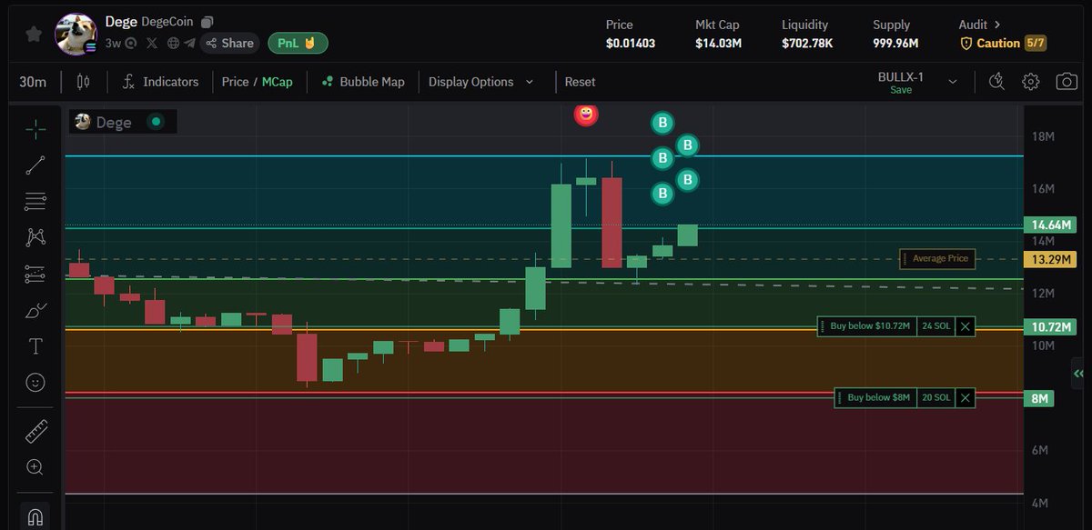
Task: Take a chart snapshot with camera icon
Action: click(1066, 82)
